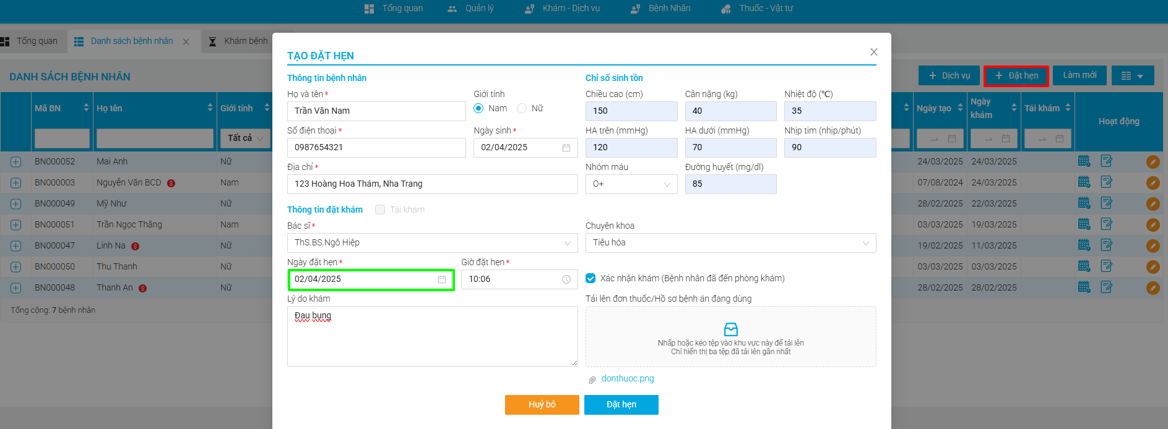Open Bệnh Nhân top menu
This screenshot has width=1168, height=429.
(x=660, y=9)
